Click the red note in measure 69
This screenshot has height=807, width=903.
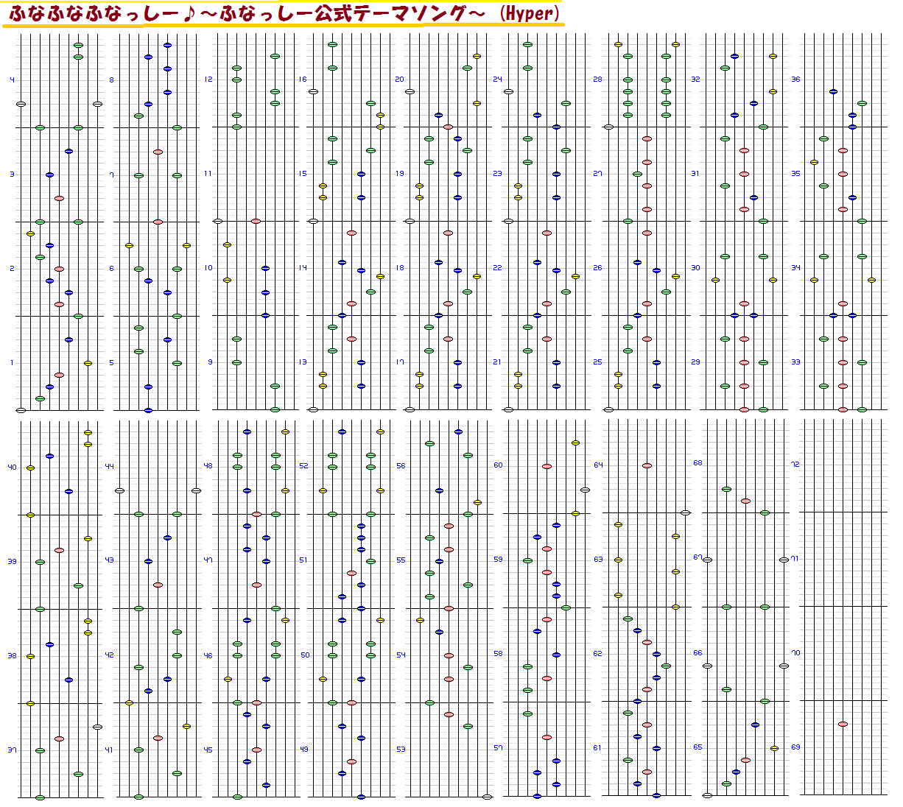[x=843, y=725]
